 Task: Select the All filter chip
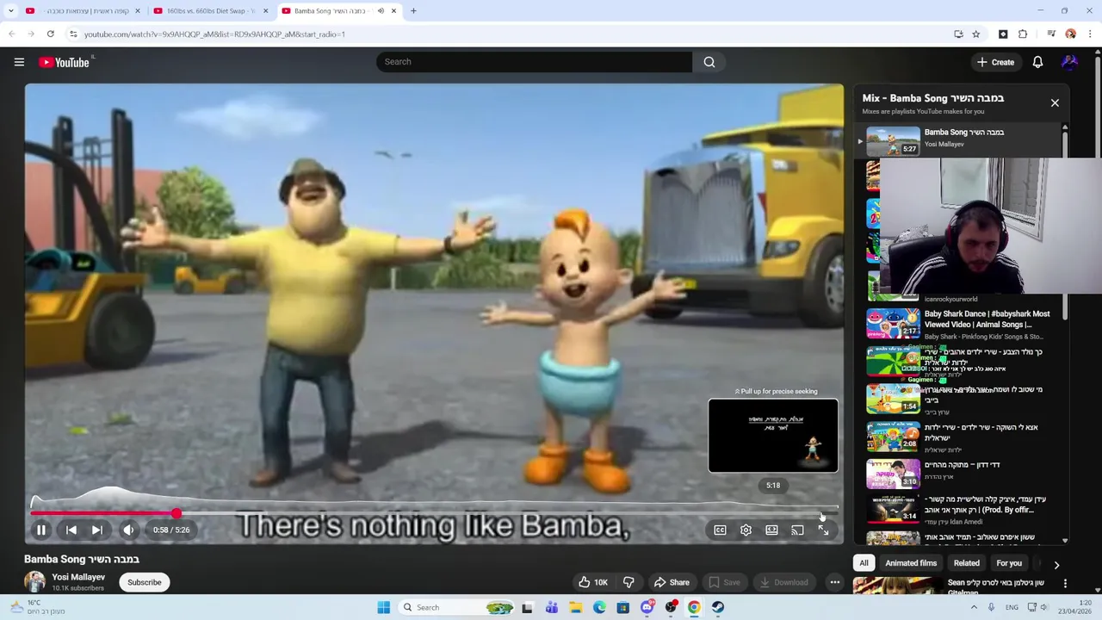864,563
